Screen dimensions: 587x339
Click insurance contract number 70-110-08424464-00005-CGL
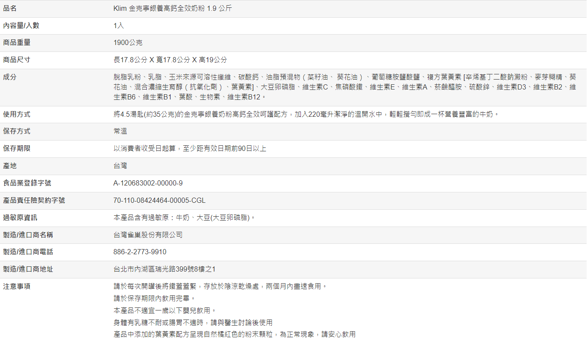159,201
